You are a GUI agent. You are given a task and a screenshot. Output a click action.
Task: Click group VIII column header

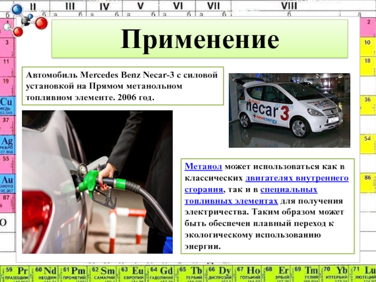point(289,6)
